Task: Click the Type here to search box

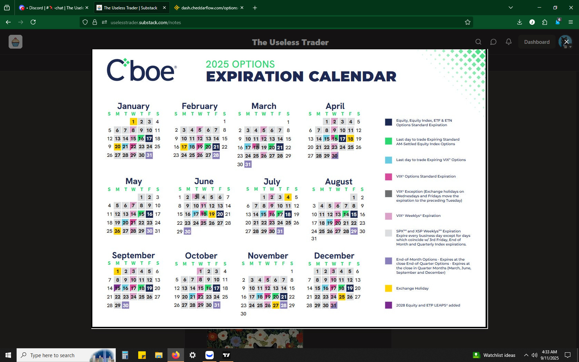Action: pyautogui.click(x=66, y=355)
